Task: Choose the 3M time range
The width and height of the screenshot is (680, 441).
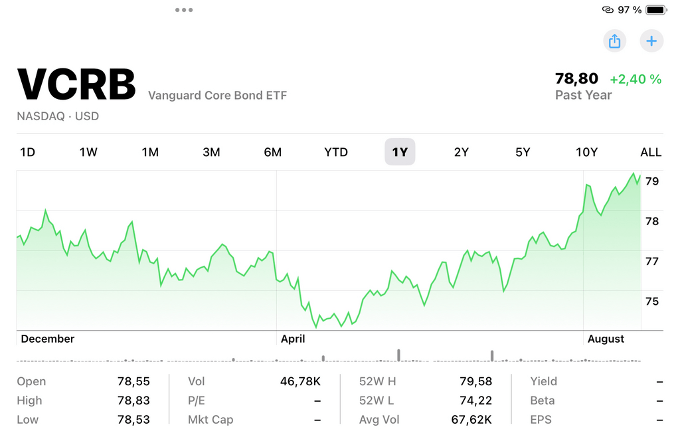Action: coord(211,152)
